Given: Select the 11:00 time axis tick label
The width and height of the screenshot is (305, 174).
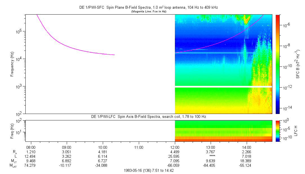Looking at the screenshot, I should (139, 147).
